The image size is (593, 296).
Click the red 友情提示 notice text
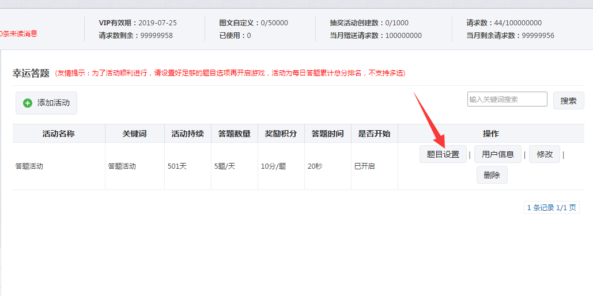pyautogui.click(x=231, y=73)
